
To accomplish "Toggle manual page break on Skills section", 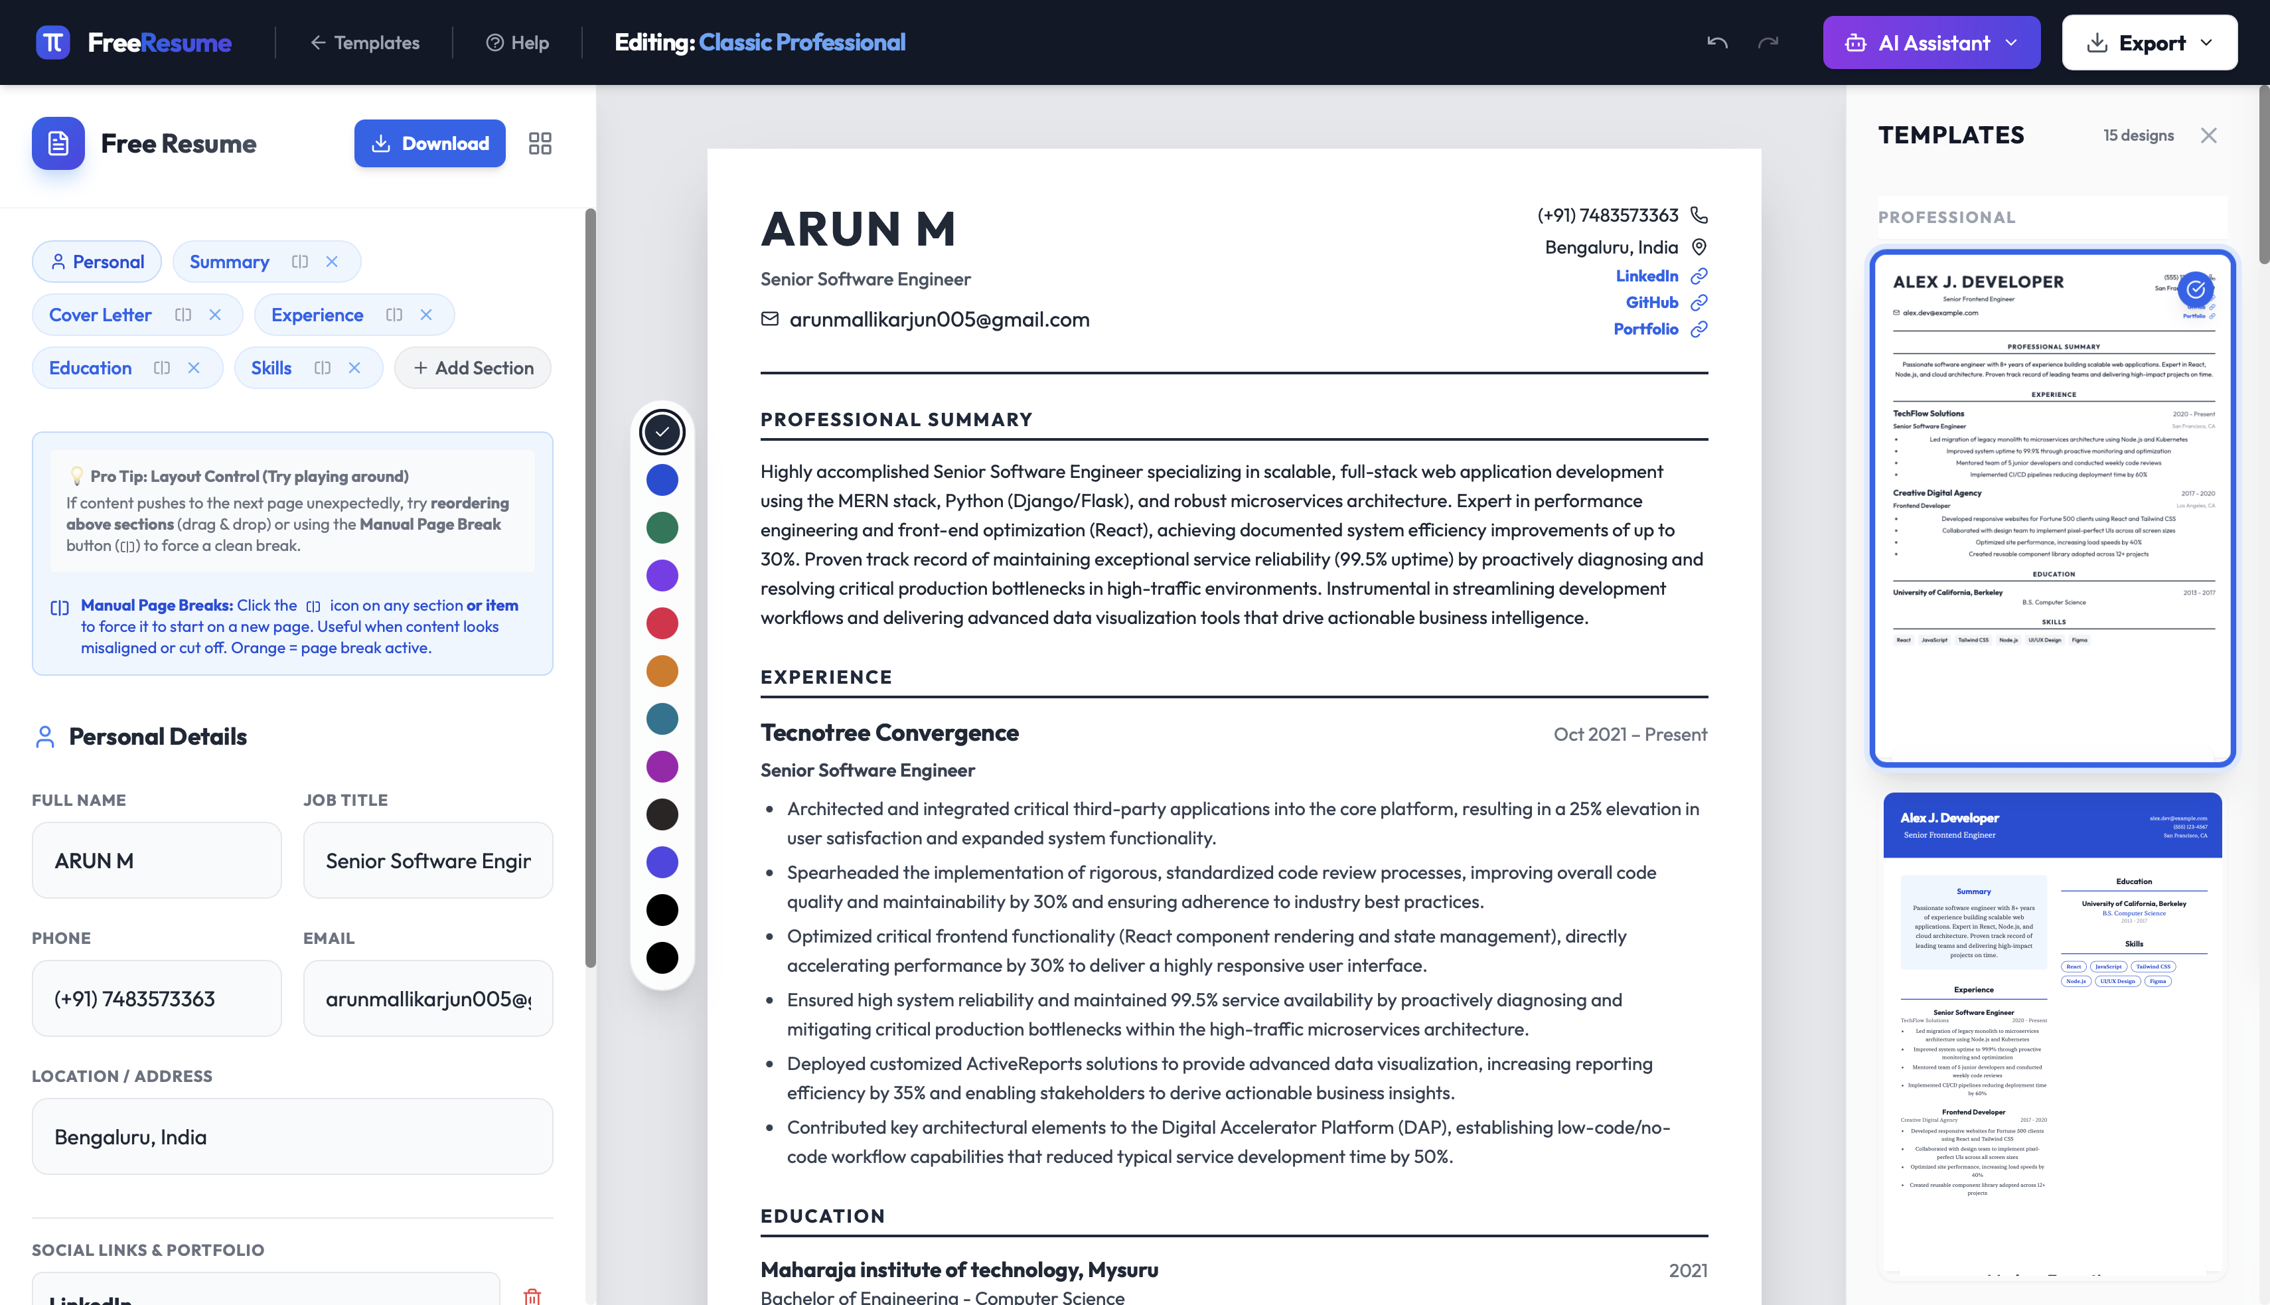I will tap(321, 368).
